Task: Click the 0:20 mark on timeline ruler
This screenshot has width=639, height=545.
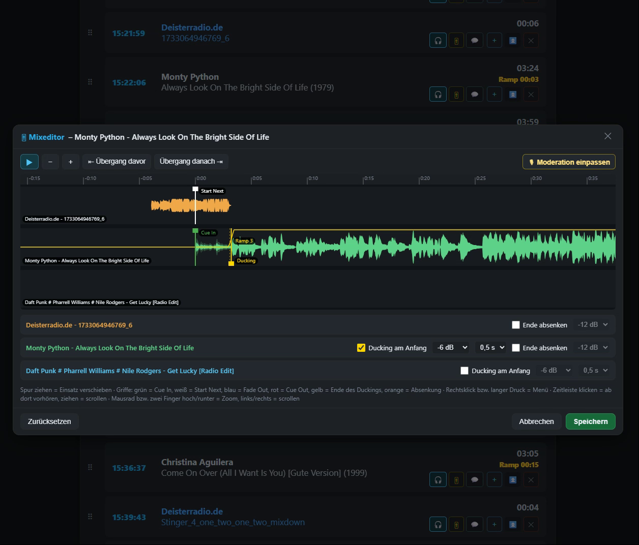Action: point(424,178)
